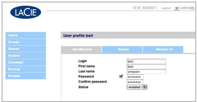Toggle the Password checkbox
The height and width of the screenshot is (102, 197).
pyautogui.click(x=121, y=76)
